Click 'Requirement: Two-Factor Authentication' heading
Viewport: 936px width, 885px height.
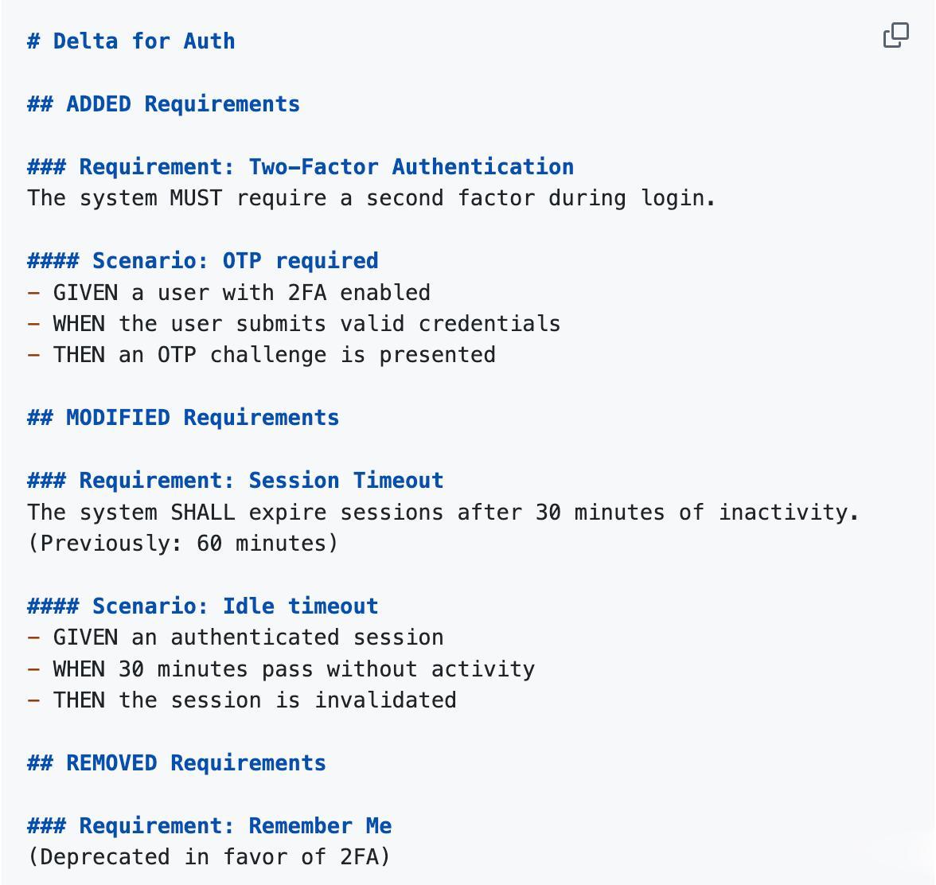pos(301,167)
